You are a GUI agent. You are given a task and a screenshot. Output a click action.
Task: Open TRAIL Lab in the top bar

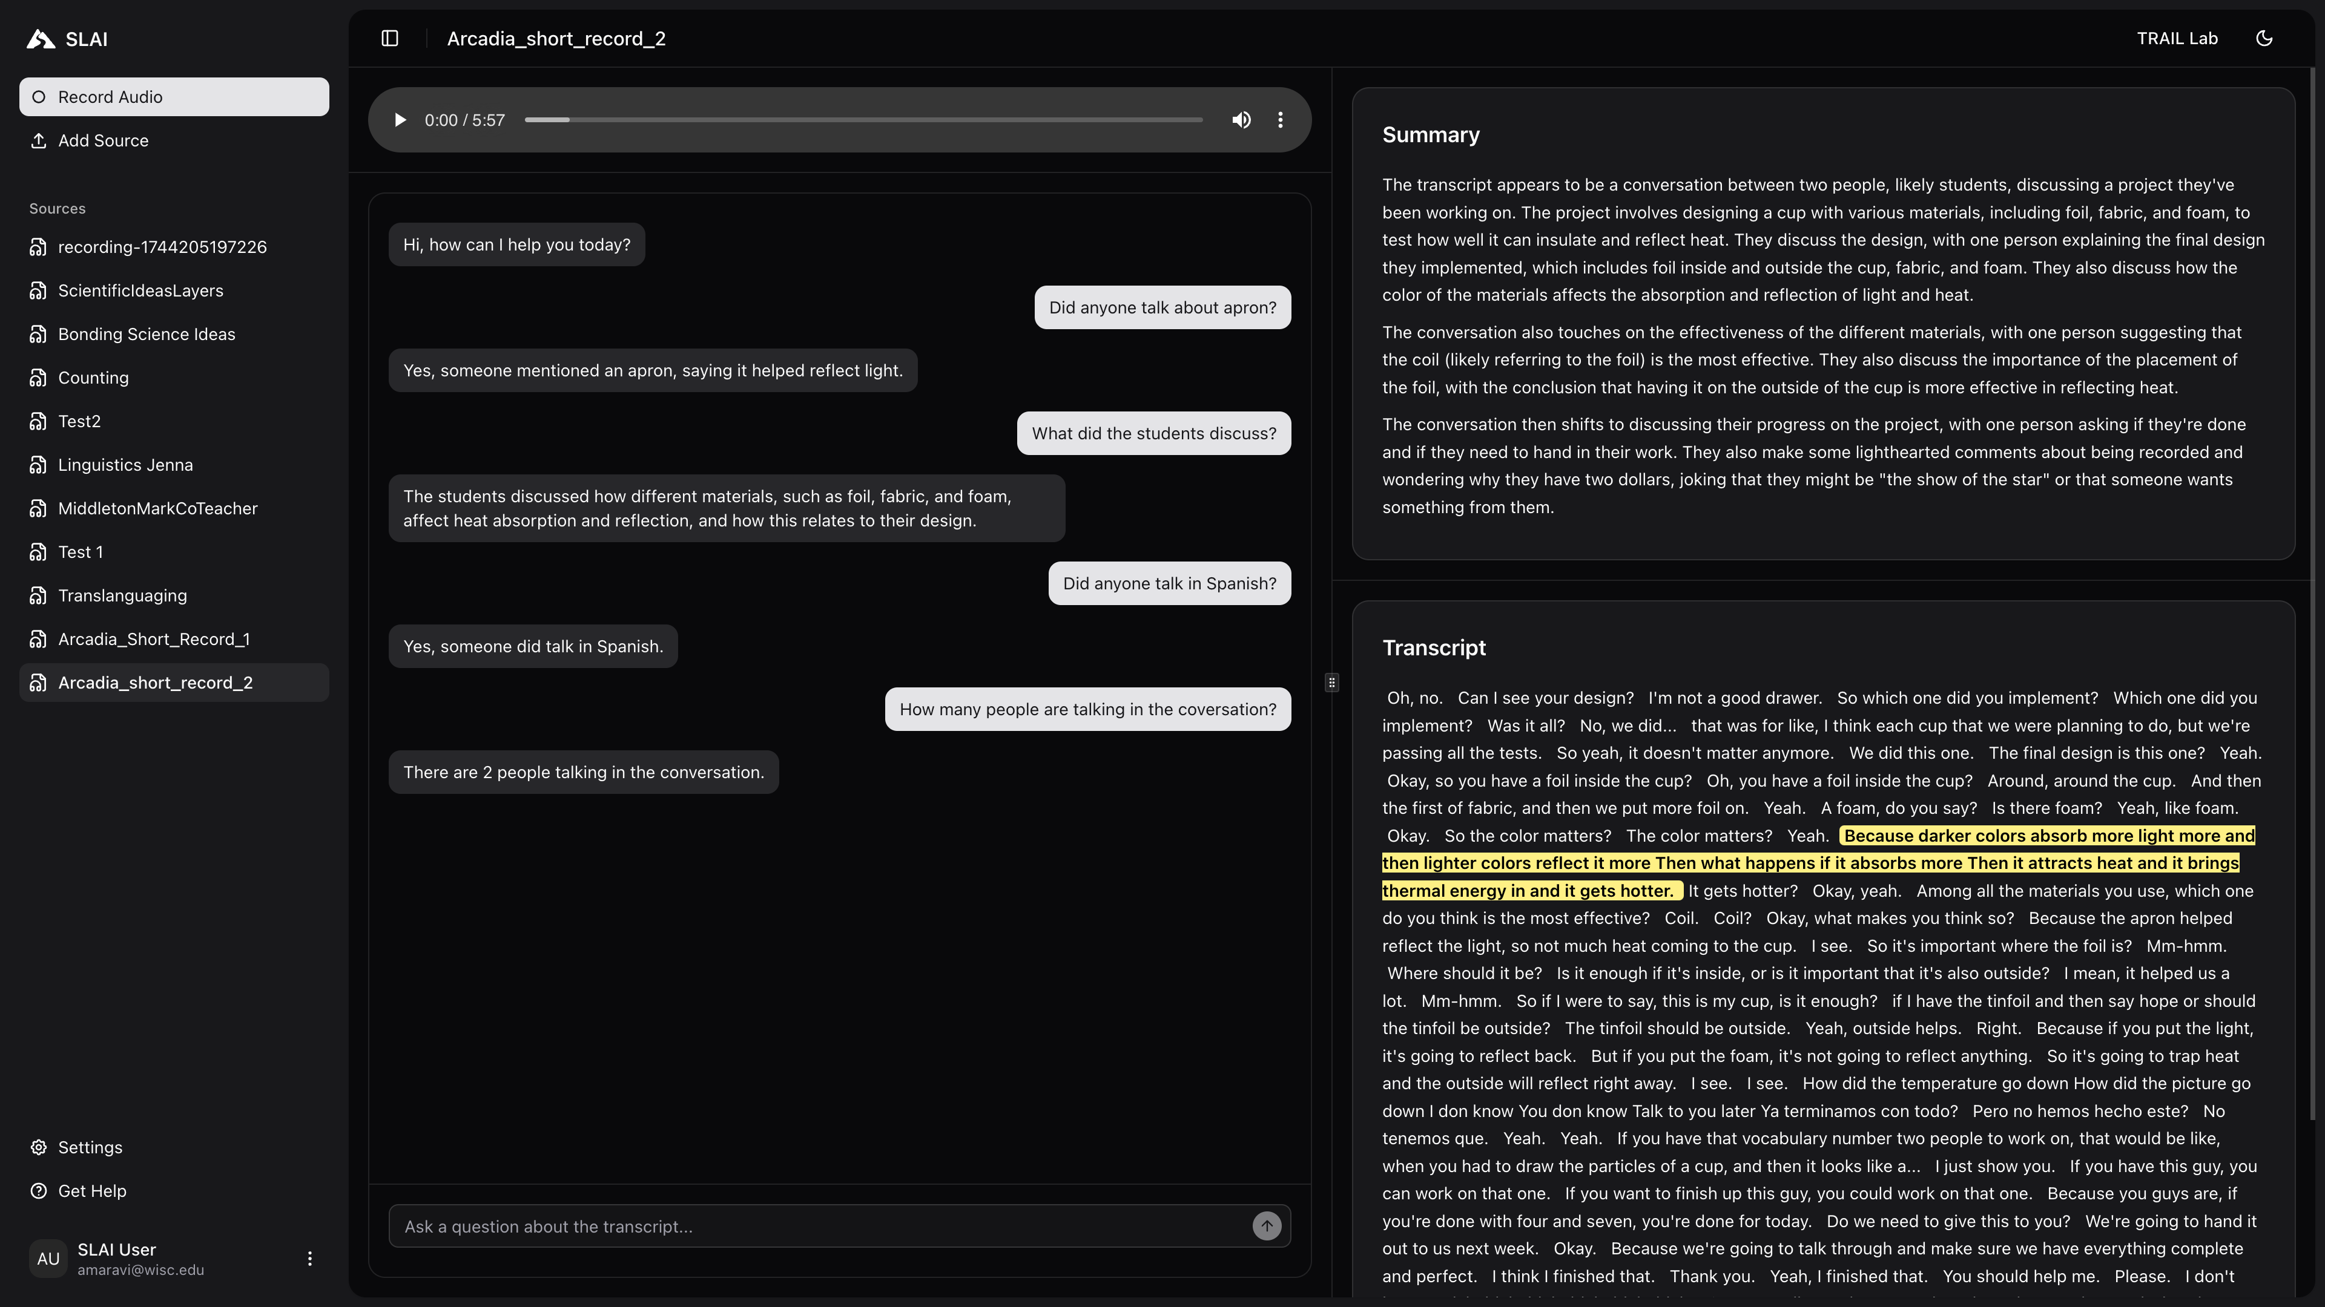click(x=2176, y=38)
